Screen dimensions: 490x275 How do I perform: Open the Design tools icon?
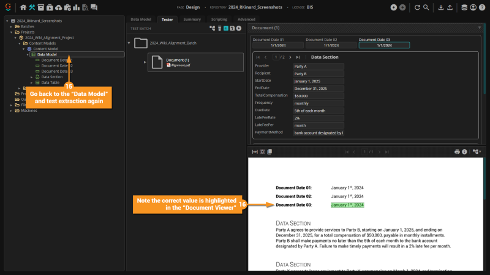click(32, 7)
